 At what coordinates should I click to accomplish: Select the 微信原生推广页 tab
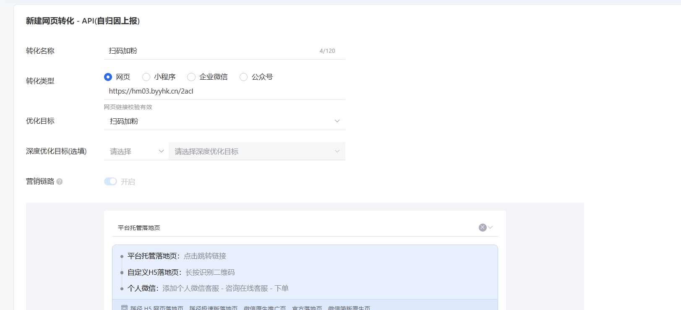tap(265, 308)
